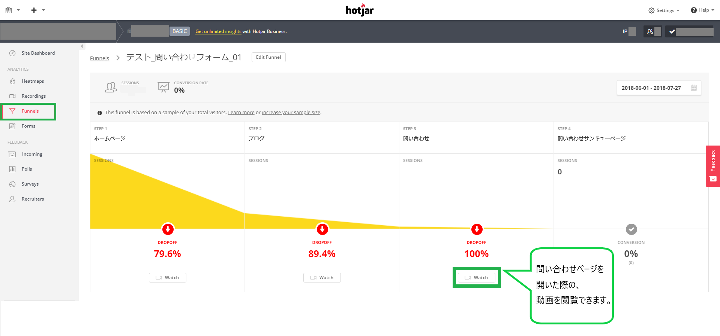Go to Heatmaps in sidebar

33,81
